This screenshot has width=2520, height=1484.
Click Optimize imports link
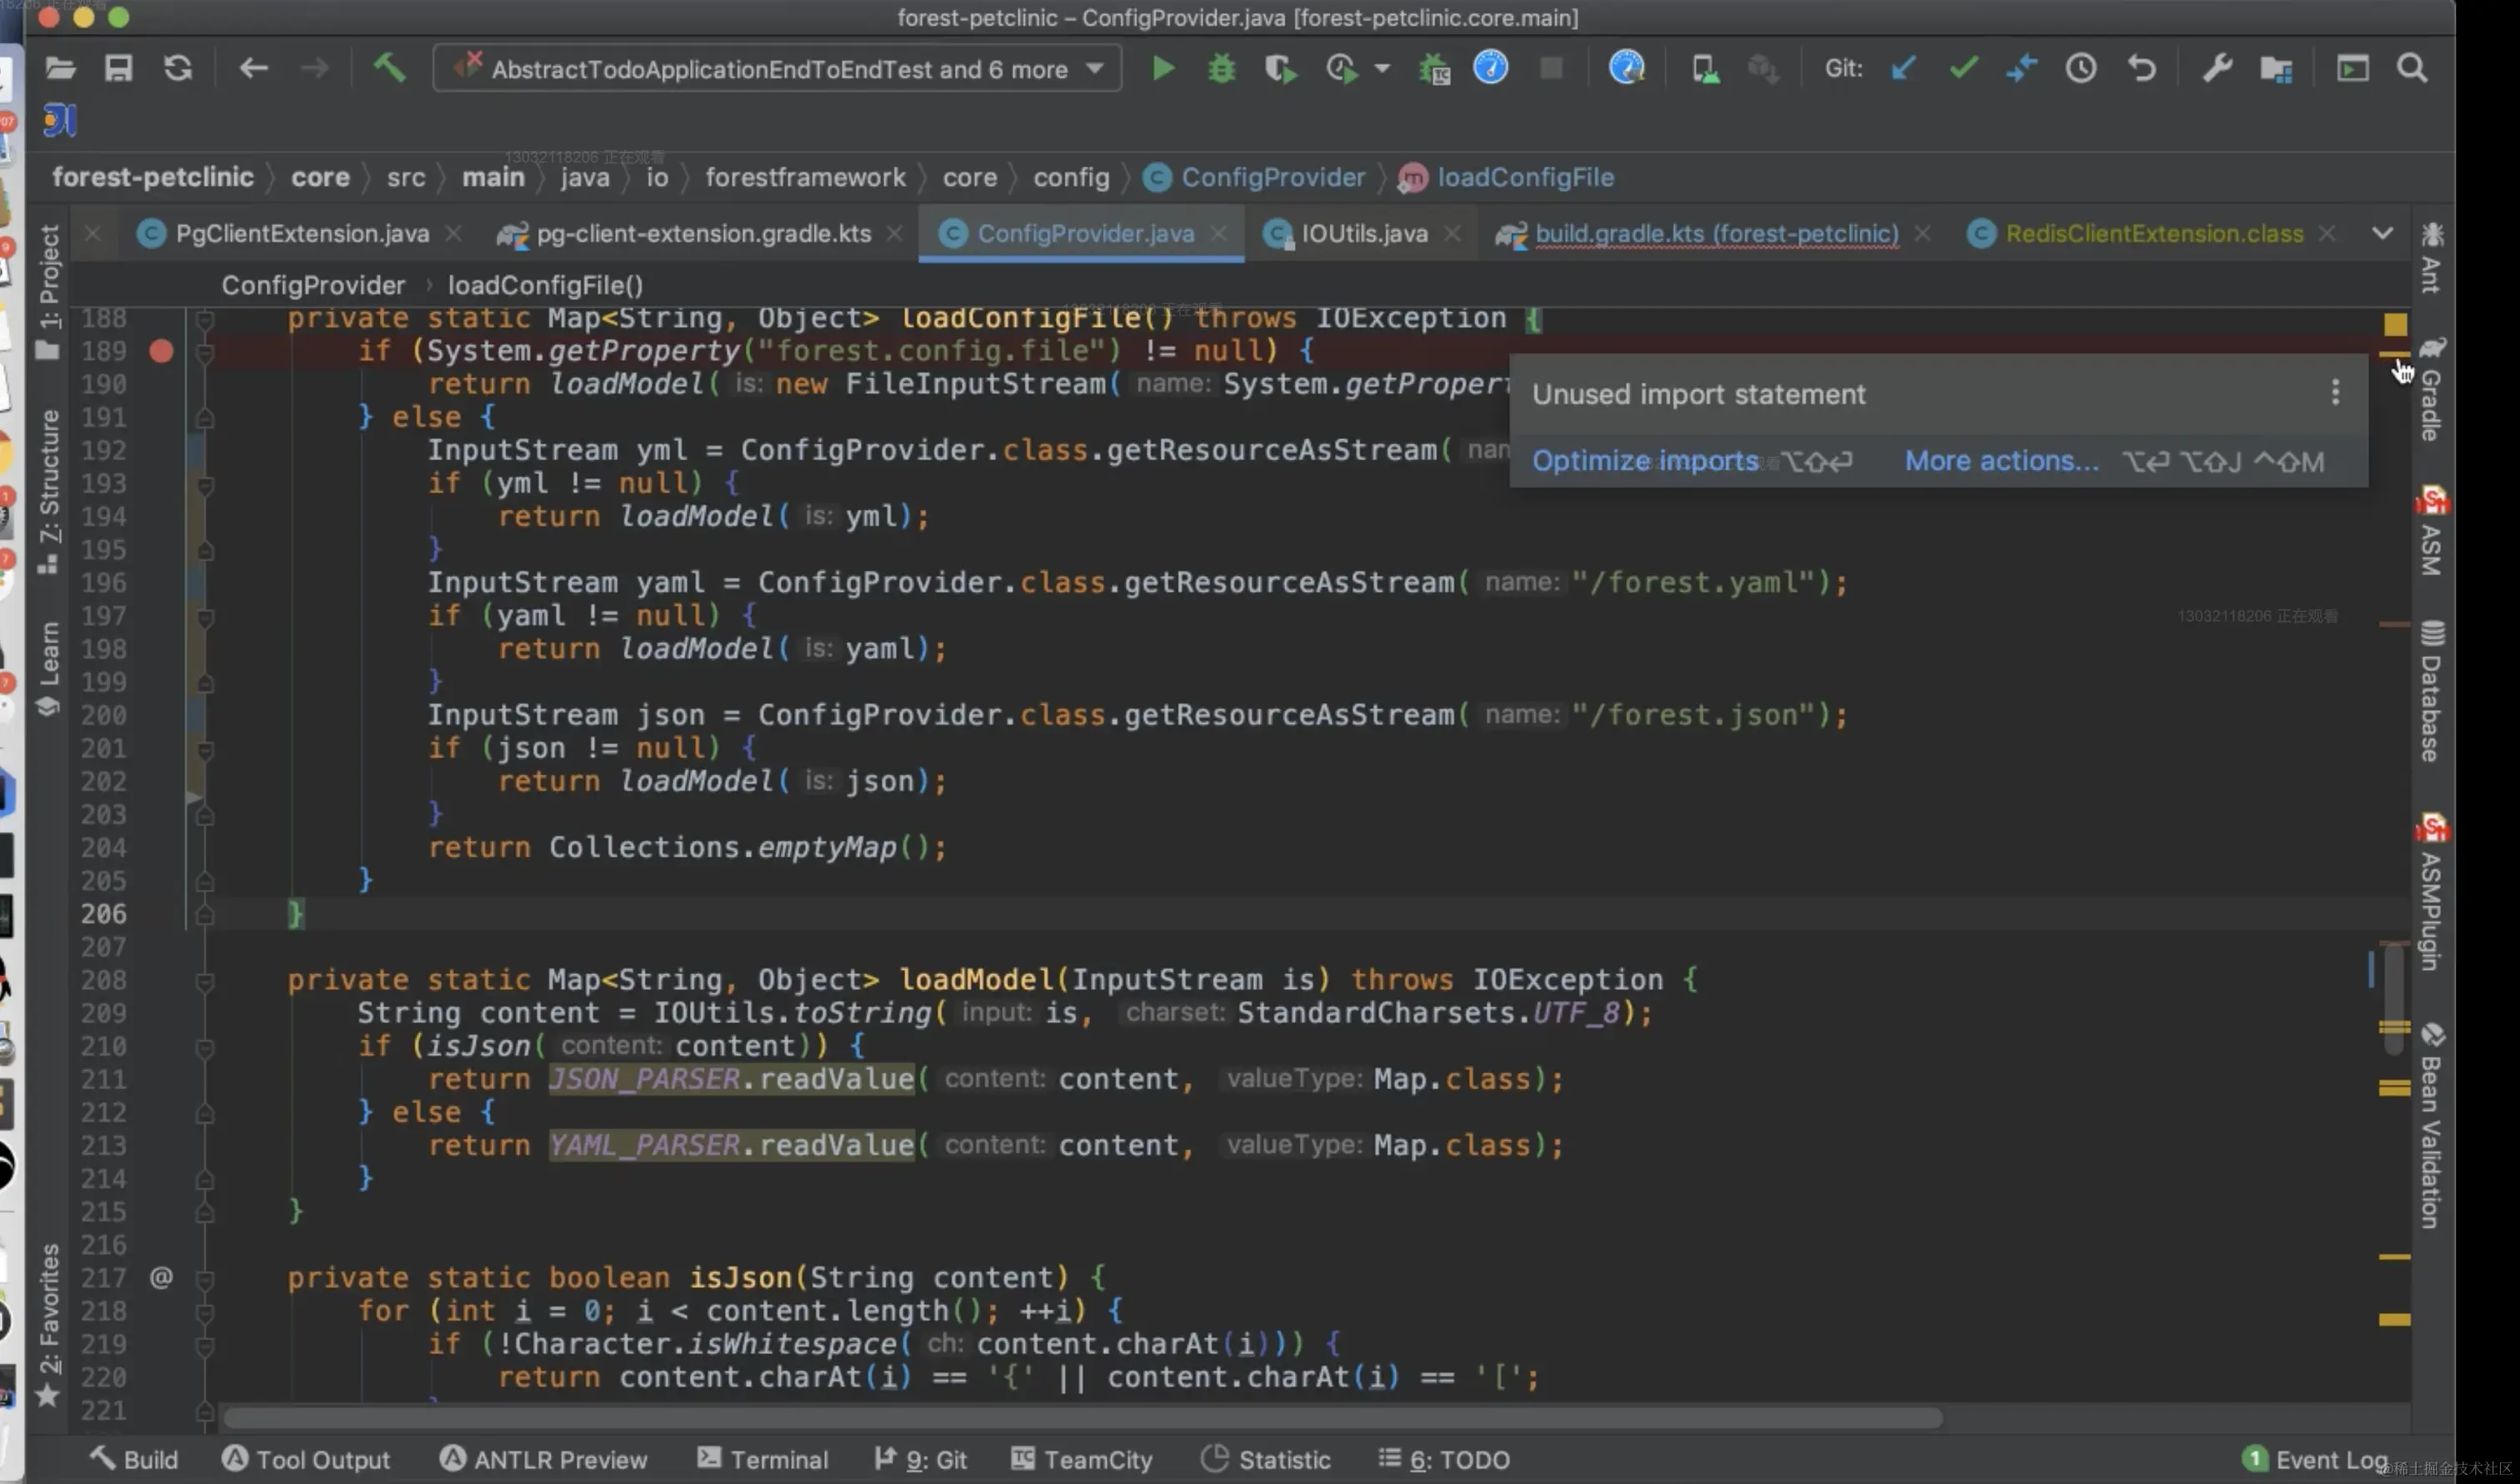[x=1645, y=461]
